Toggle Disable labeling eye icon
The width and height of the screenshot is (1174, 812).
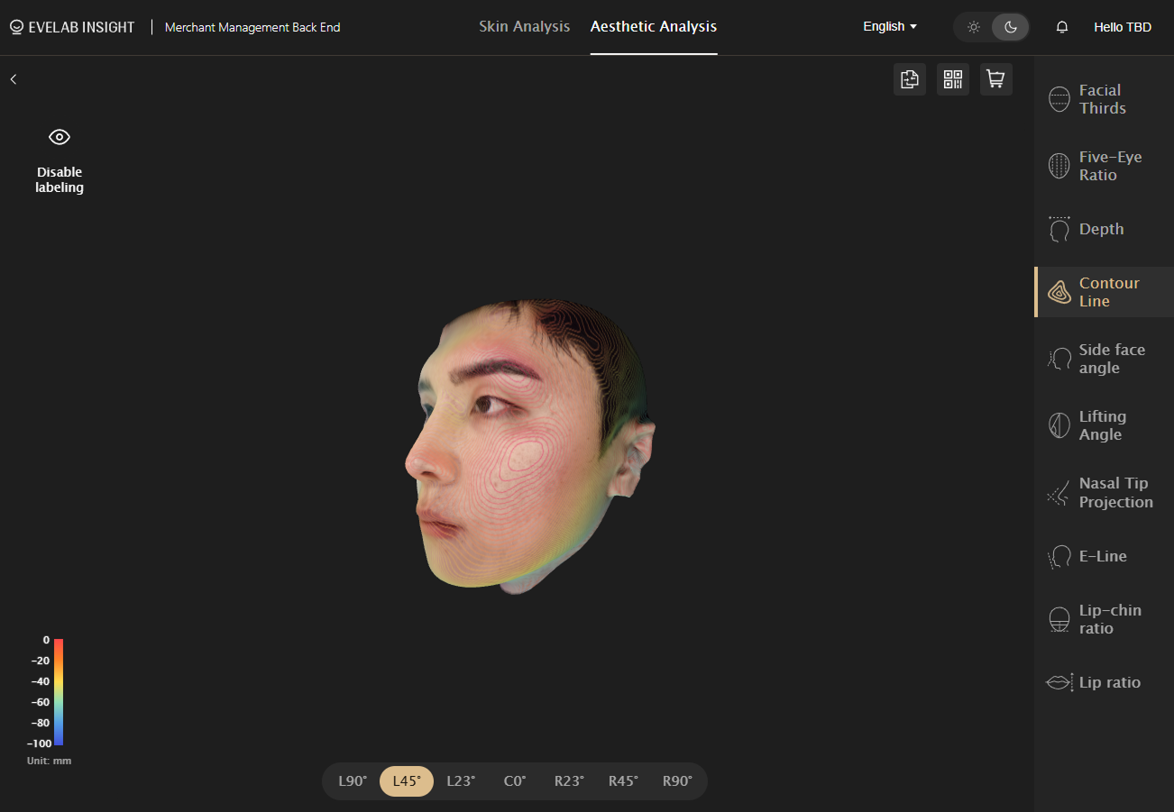click(60, 137)
